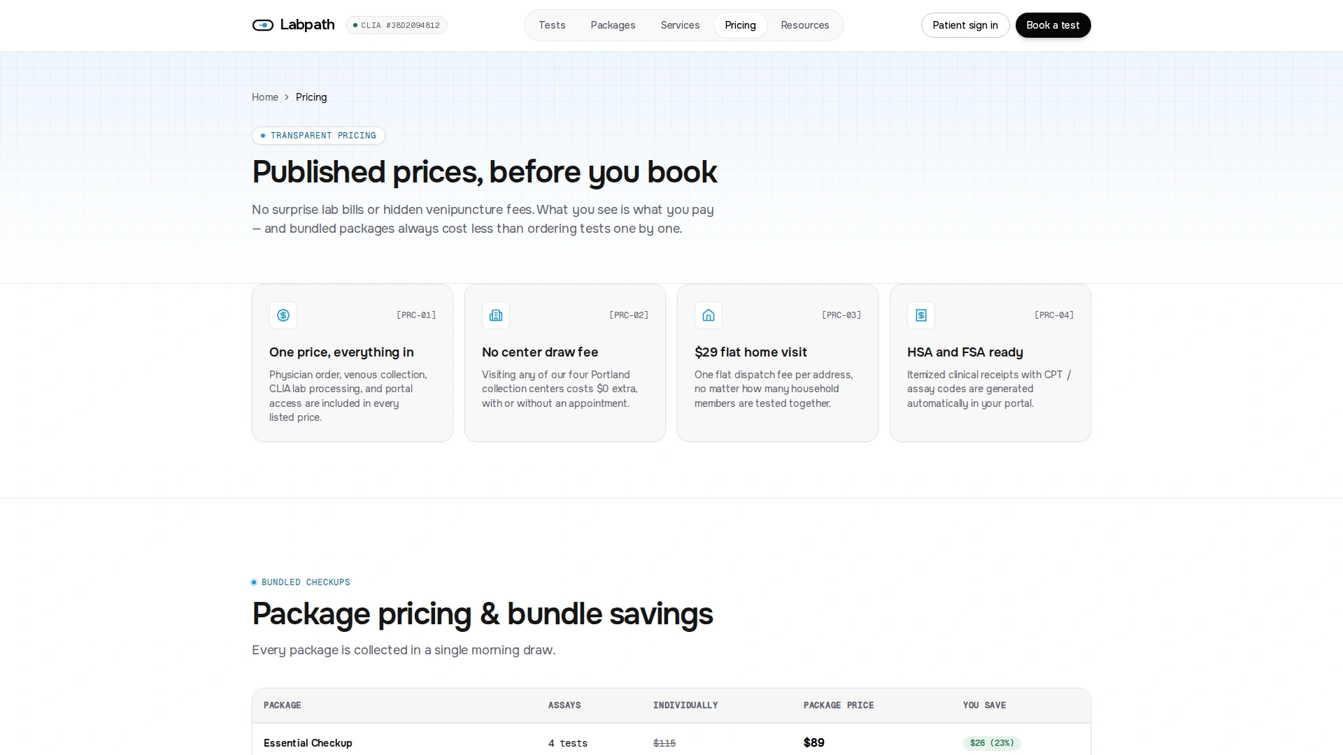
Task: Click the $29 flat home visit heading
Action: click(x=751, y=352)
